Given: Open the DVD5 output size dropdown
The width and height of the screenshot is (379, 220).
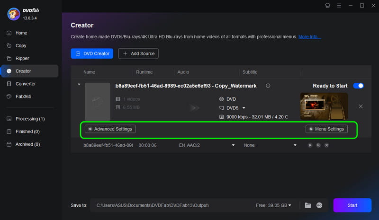Looking at the screenshot, I should [244, 108].
